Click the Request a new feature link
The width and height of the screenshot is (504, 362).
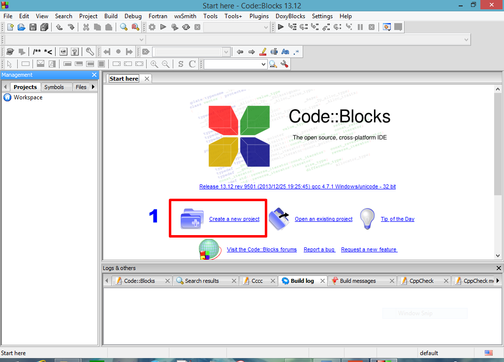pyautogui.click(x=369, y=249)
